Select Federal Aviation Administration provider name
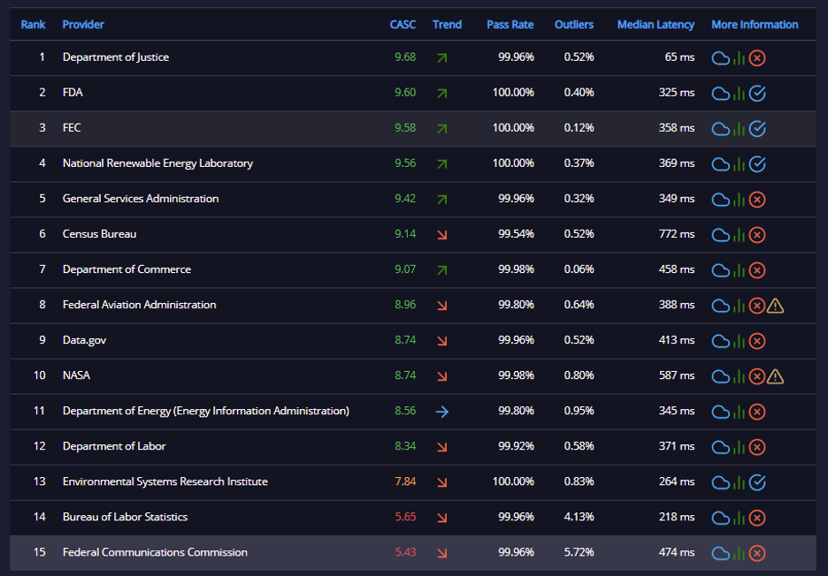The image size is (828, 576). coord(140,305)
